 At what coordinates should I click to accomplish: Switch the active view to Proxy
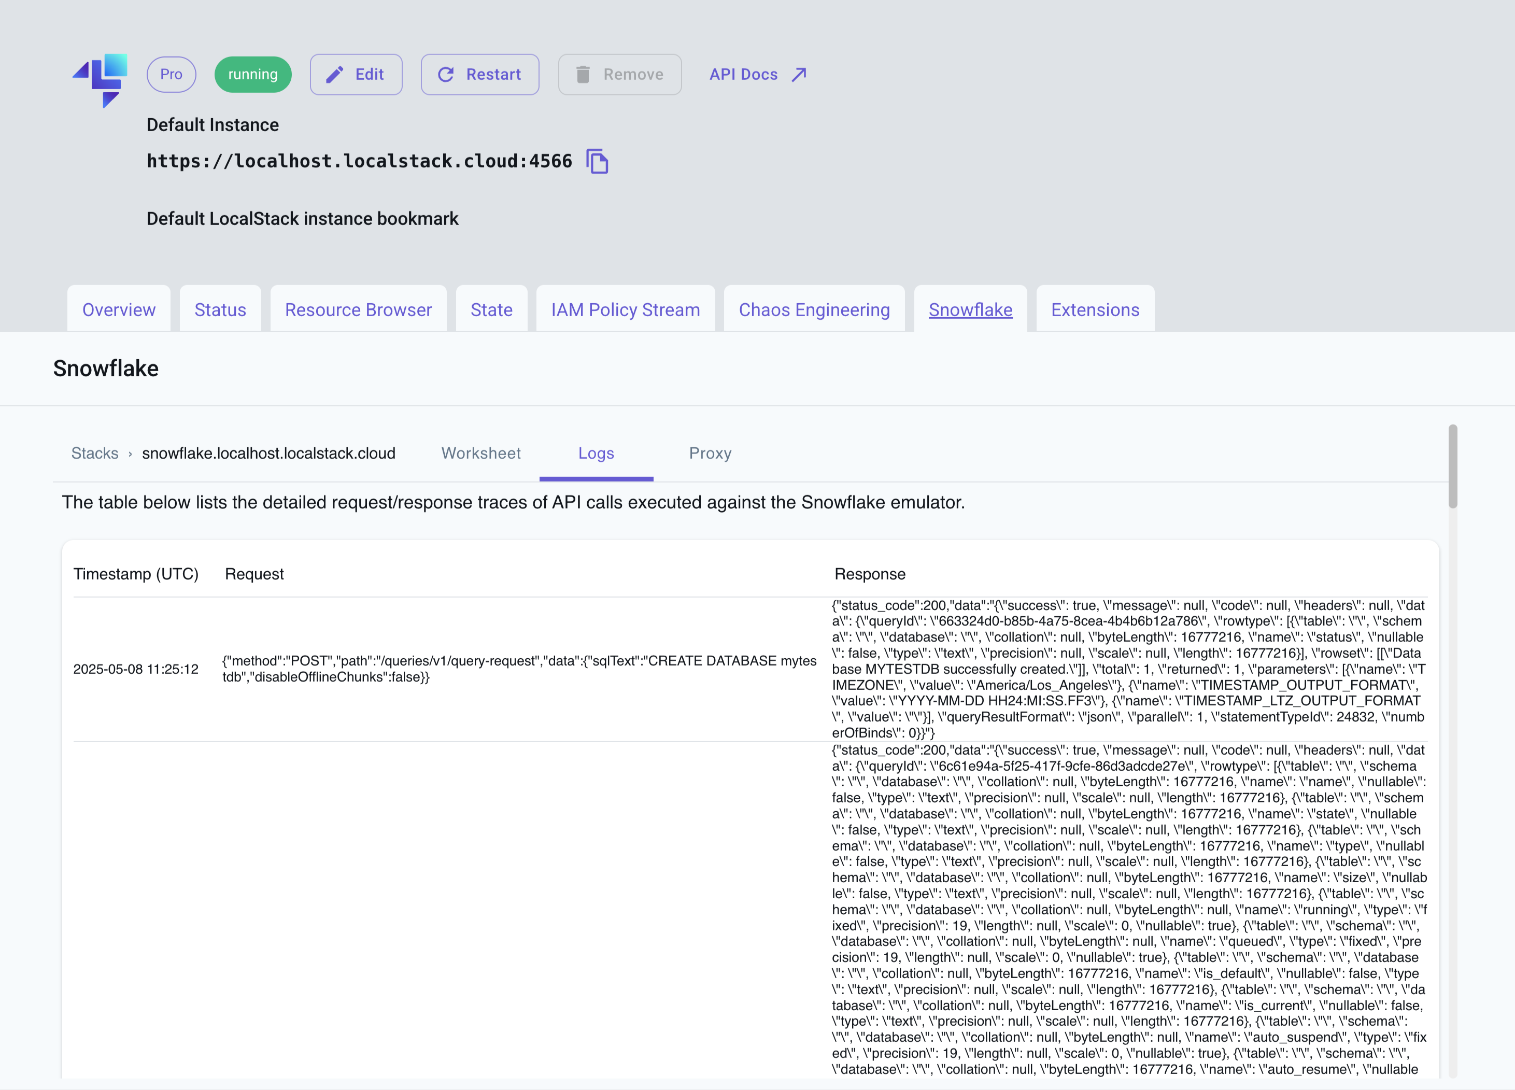click(710, 453)
